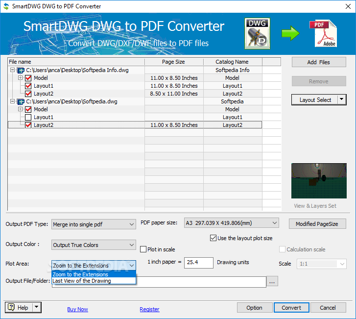This screenshot has width=356, height=319.
Task: Click the 8.50 x 11.00 Inches page size cell
Action: tap(174, 94)
